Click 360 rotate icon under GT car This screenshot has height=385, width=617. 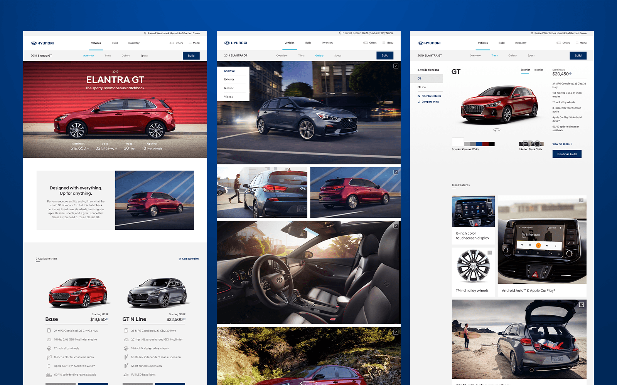497,130
